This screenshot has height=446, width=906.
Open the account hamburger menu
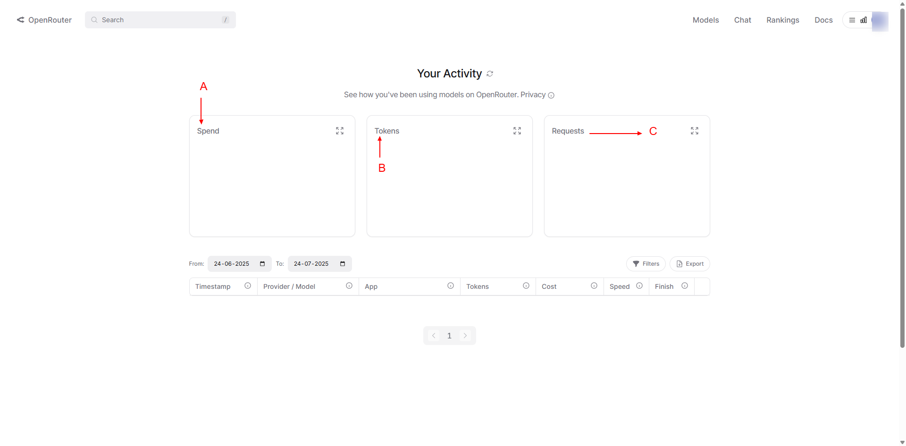[852, 20]
